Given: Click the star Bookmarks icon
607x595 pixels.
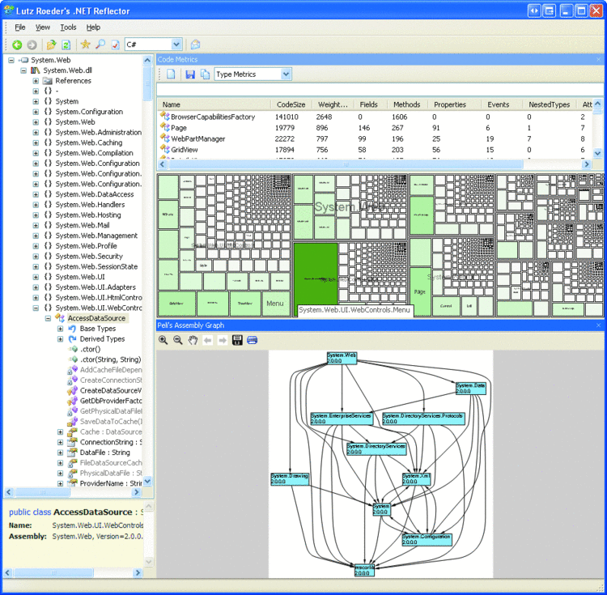Looking at the screenshot, I should [x=85, y=45].
